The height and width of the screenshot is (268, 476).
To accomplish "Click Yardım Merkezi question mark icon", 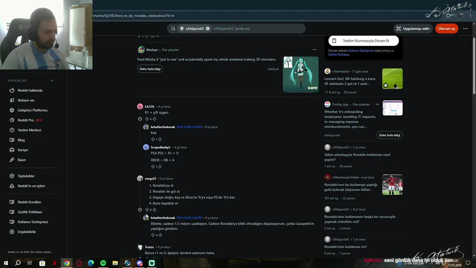I will pyautogui.click(x=12, y=130).
